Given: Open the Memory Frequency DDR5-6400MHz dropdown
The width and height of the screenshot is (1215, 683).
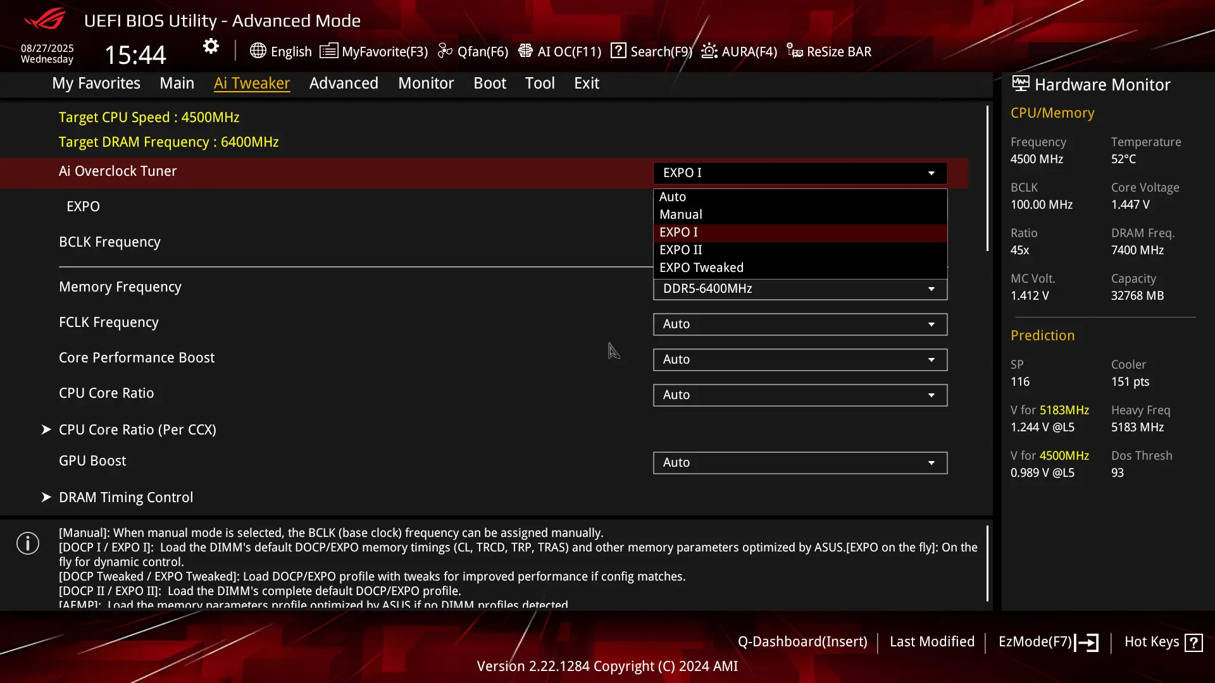Looking at the screenshot, I should (800, 289).
